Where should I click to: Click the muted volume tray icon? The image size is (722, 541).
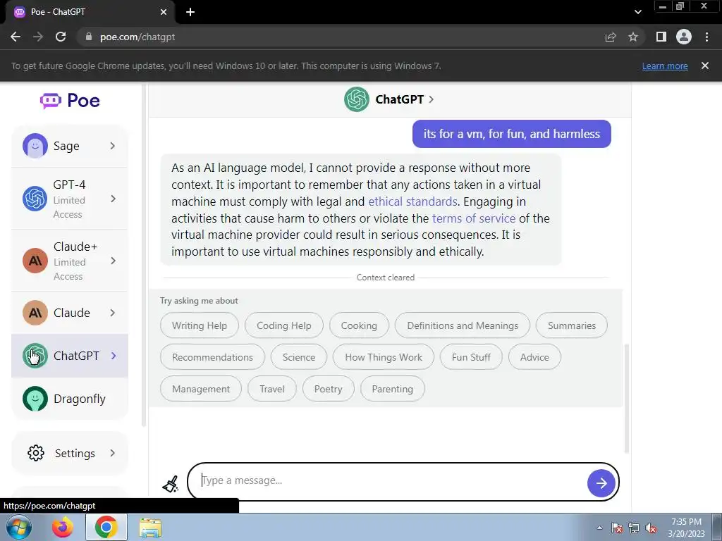pos(651,528)
